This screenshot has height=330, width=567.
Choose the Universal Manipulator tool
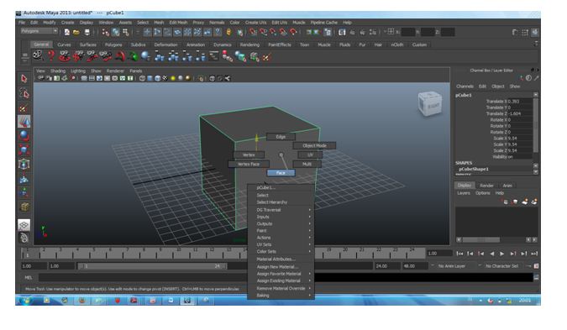tap(24, 164)
